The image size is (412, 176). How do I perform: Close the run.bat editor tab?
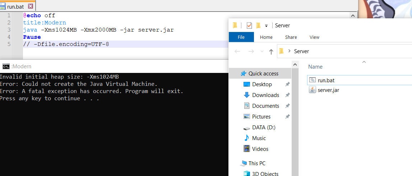tap(30, 6)
